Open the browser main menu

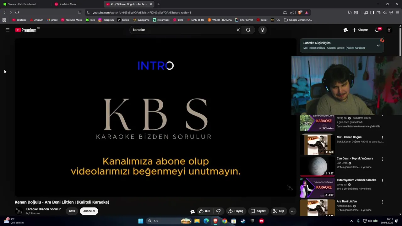click(x=397, y=13)
